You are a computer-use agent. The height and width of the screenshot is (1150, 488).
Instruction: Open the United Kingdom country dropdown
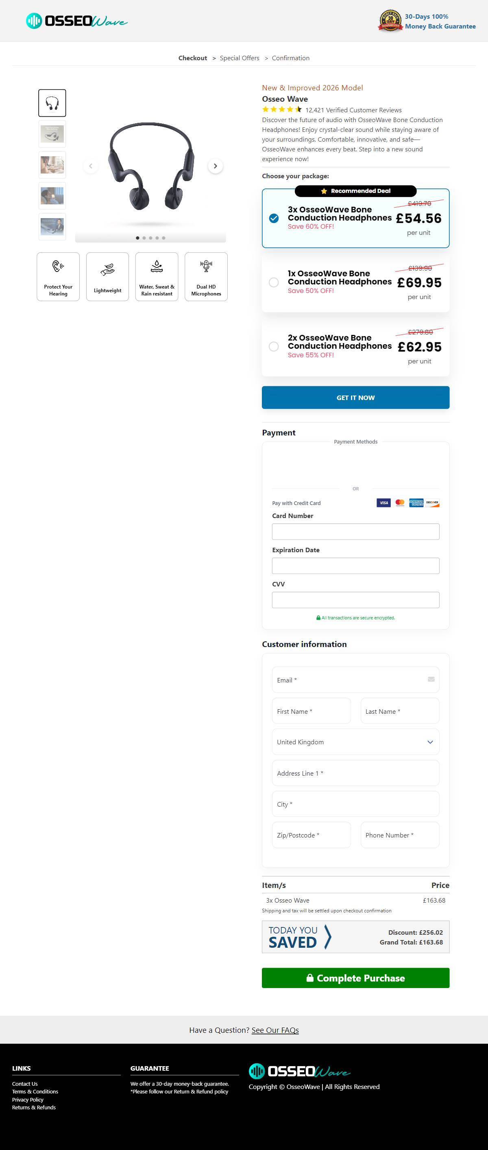355,742
